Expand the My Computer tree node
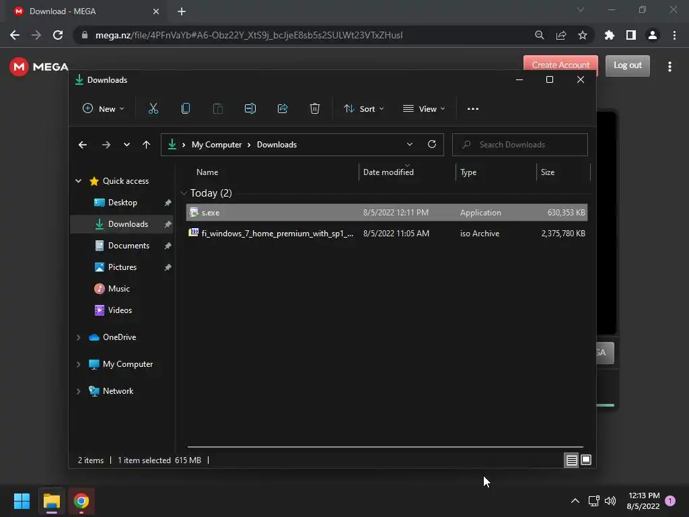The image size is (689, 517). tap(79, 364)
